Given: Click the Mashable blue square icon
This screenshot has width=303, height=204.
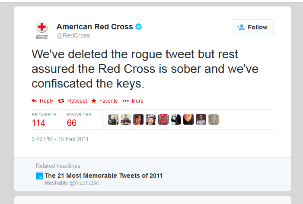Looking at the screenshot, I should point(39,176).
